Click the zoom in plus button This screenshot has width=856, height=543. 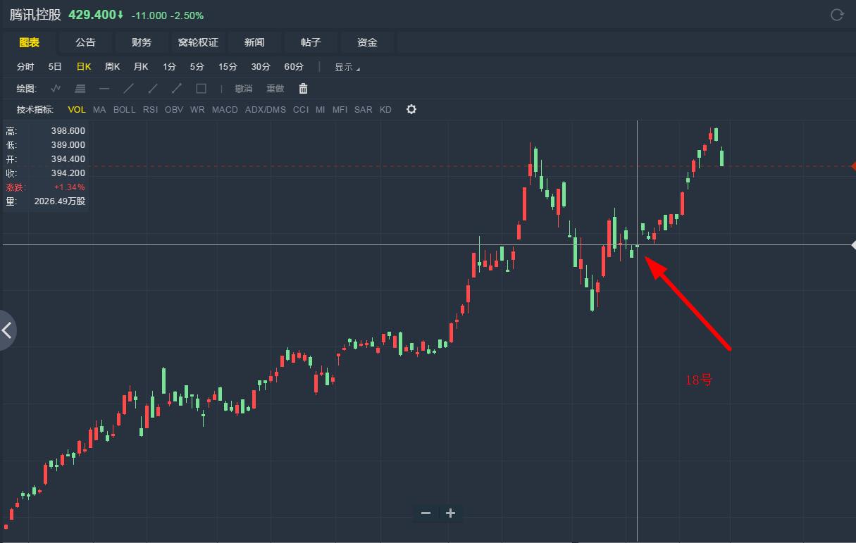point(451,513)
